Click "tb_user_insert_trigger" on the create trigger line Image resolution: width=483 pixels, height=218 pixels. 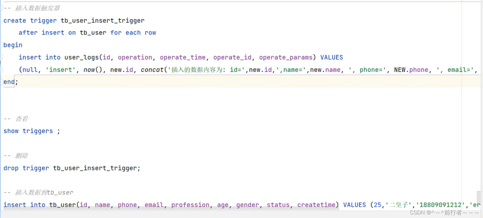click(103, 21)
